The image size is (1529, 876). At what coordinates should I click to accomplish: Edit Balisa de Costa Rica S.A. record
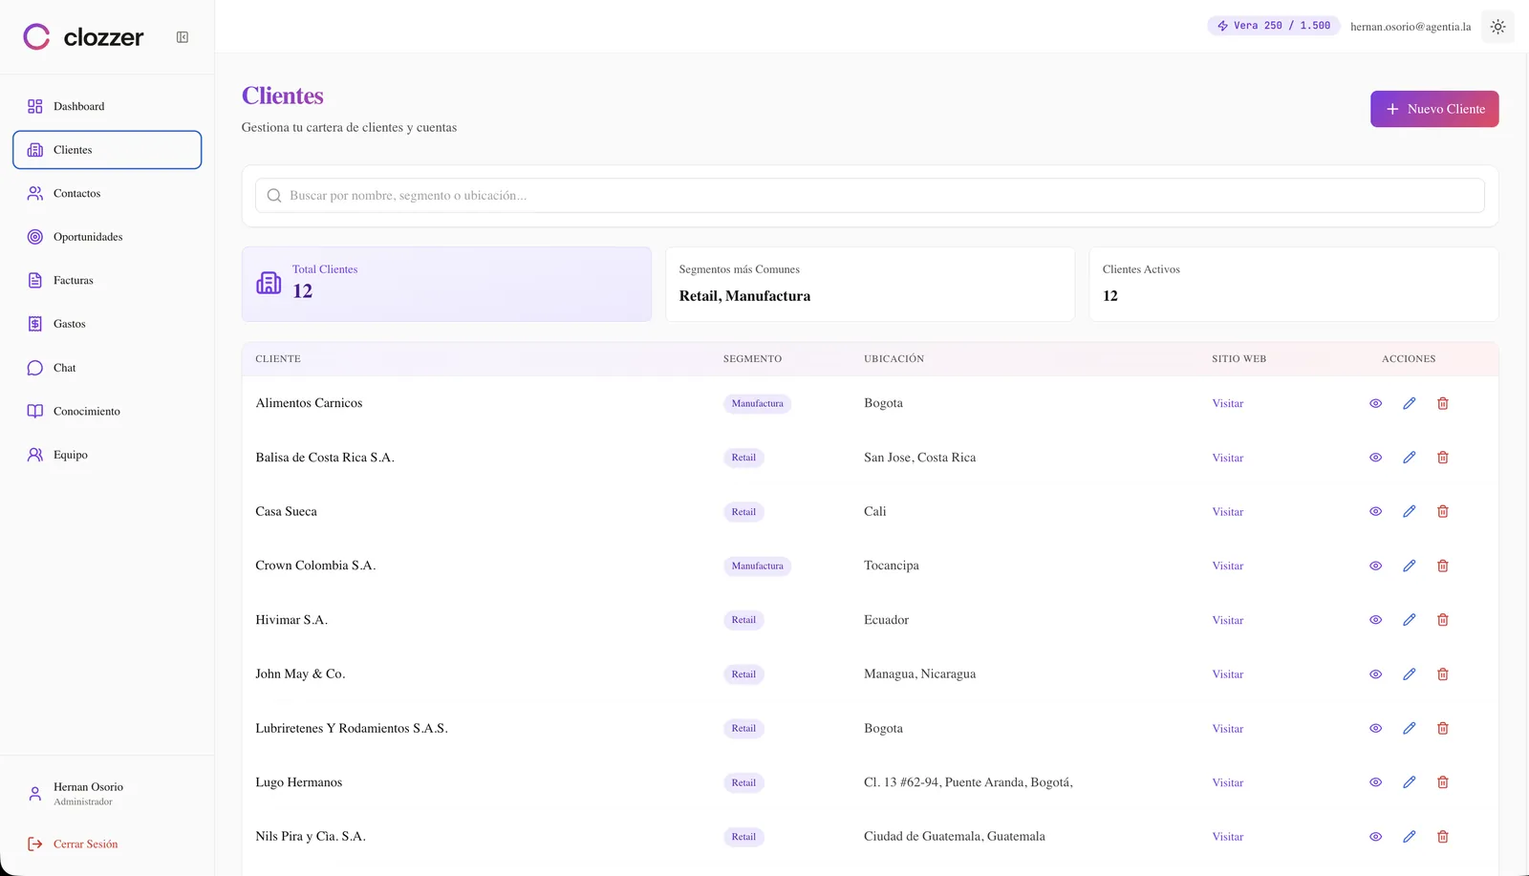(1409, 458)
